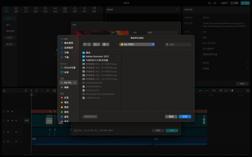Expand the 测试 folder
This screenshot has width=252, height=157.
click(88, 52)
